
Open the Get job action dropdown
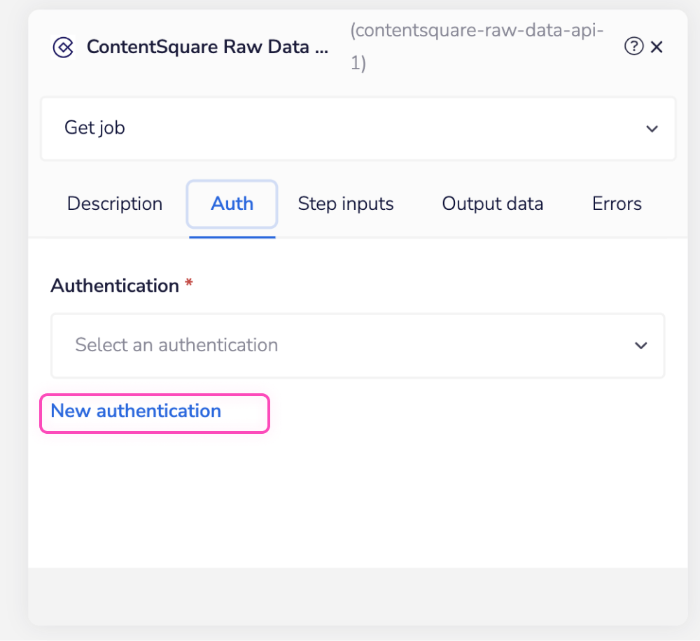tap(358, 129)
